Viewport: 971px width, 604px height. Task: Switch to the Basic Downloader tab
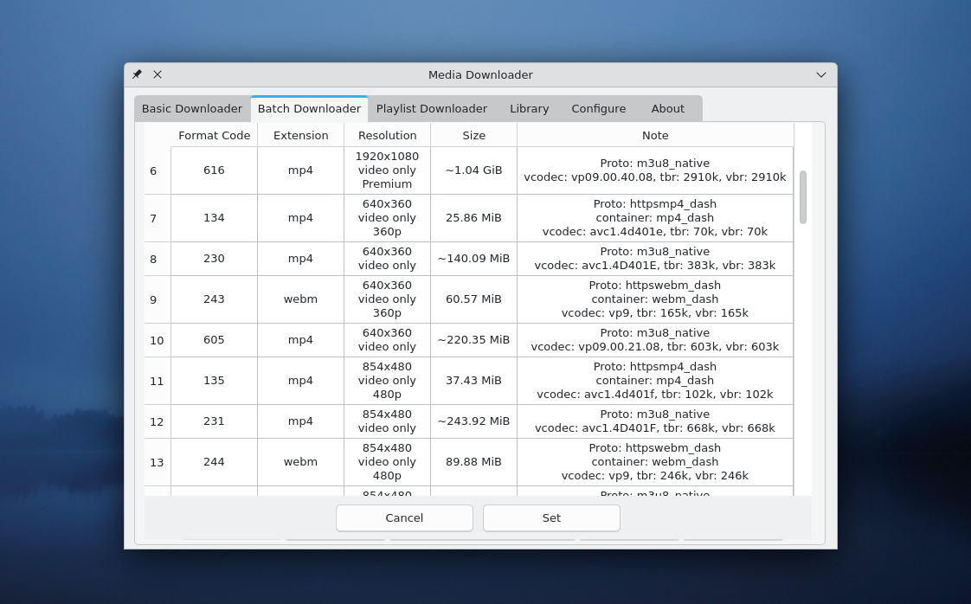(x=191, y=108)
